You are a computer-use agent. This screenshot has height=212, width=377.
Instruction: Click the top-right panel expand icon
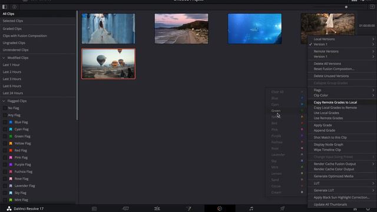[x=372, y=6]
